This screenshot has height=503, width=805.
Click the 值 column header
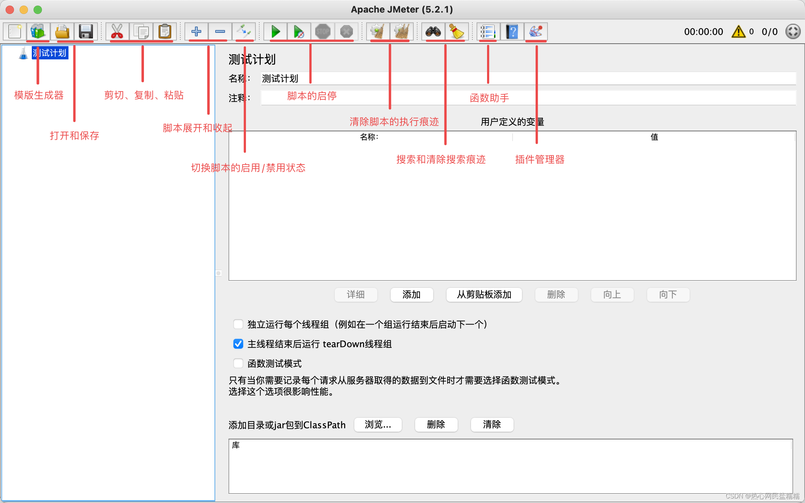pyautogui.click(x=654, y=137)
